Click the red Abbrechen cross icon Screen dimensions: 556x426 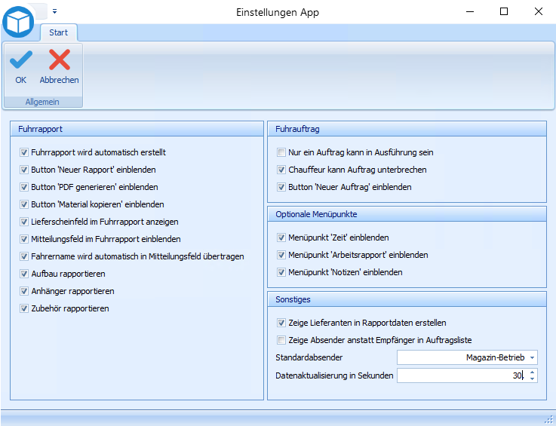(59, 60)
